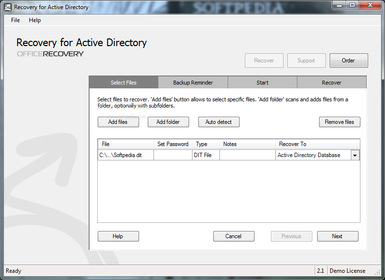Screen dimensions: 385x280
Task: Click the Order button
Action: pos(348,60)
